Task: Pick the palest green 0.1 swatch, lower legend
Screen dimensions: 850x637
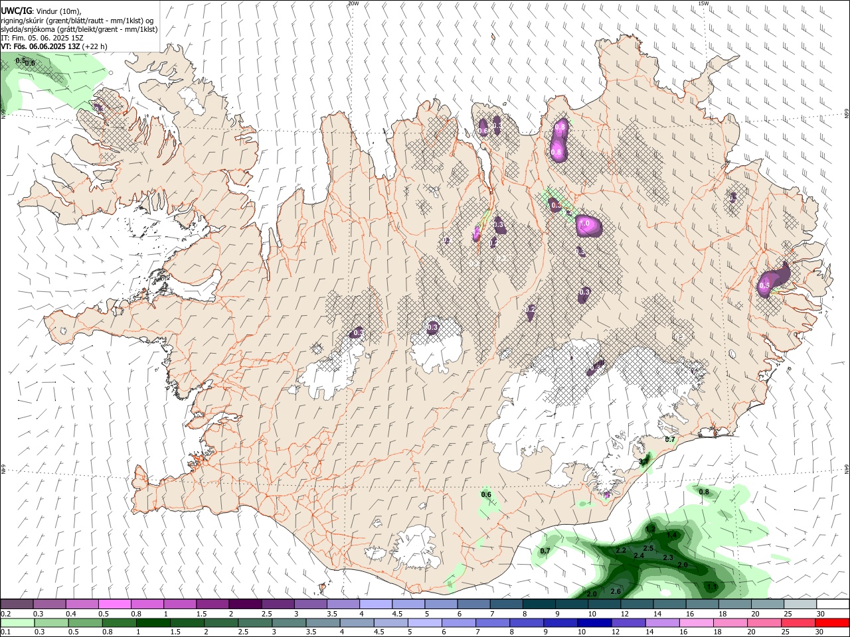Action: click(x=17, y=622)
